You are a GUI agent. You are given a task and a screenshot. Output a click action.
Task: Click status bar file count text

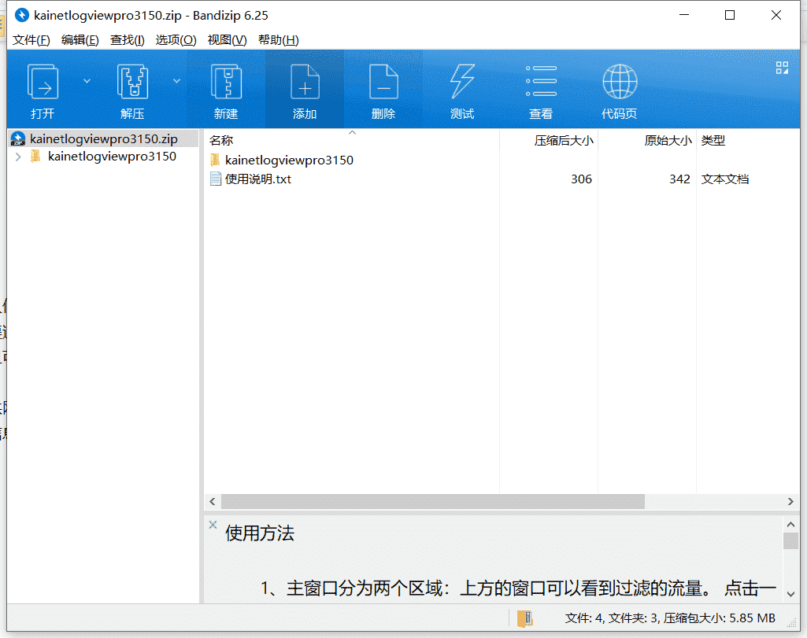(670, 618)
